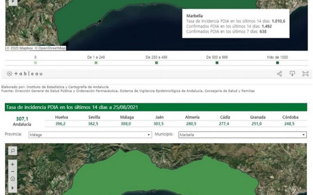The width and height of the screenshot is (313, 195).
Task: Select legend swatch Más de 1000
Action: (277, 63)
